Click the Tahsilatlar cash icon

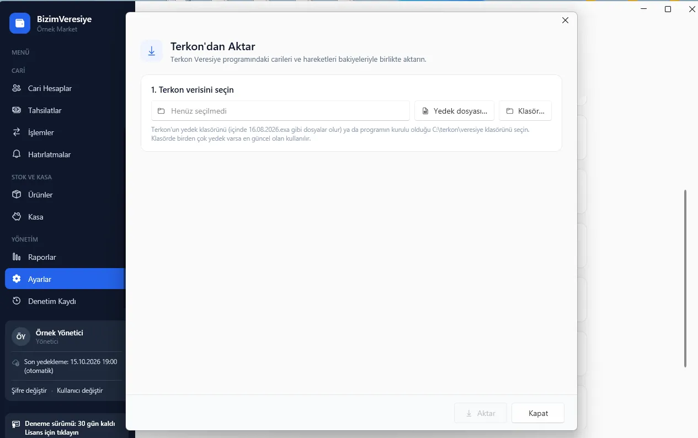click(17, 110)
